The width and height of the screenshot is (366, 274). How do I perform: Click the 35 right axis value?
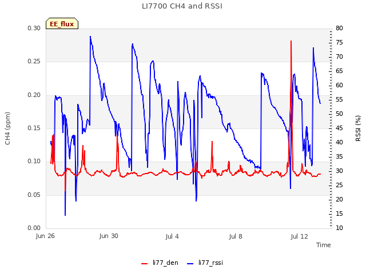pyautogui.click(x=339, y=156)
